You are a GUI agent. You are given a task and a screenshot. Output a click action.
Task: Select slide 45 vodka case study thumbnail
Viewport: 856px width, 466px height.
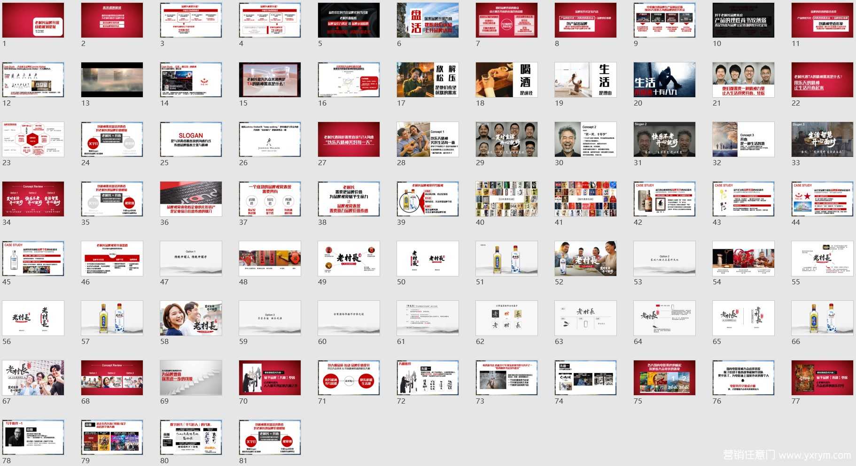33,259
